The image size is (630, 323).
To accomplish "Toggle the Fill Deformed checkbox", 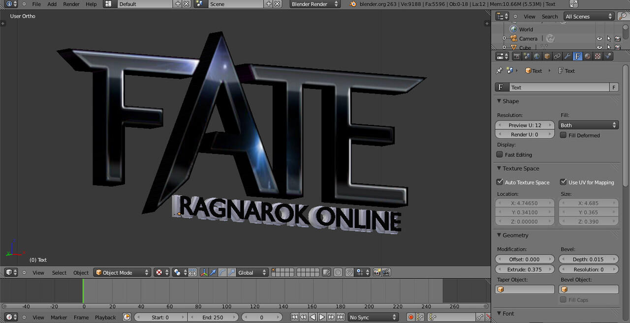I will (x=563, y=135).
